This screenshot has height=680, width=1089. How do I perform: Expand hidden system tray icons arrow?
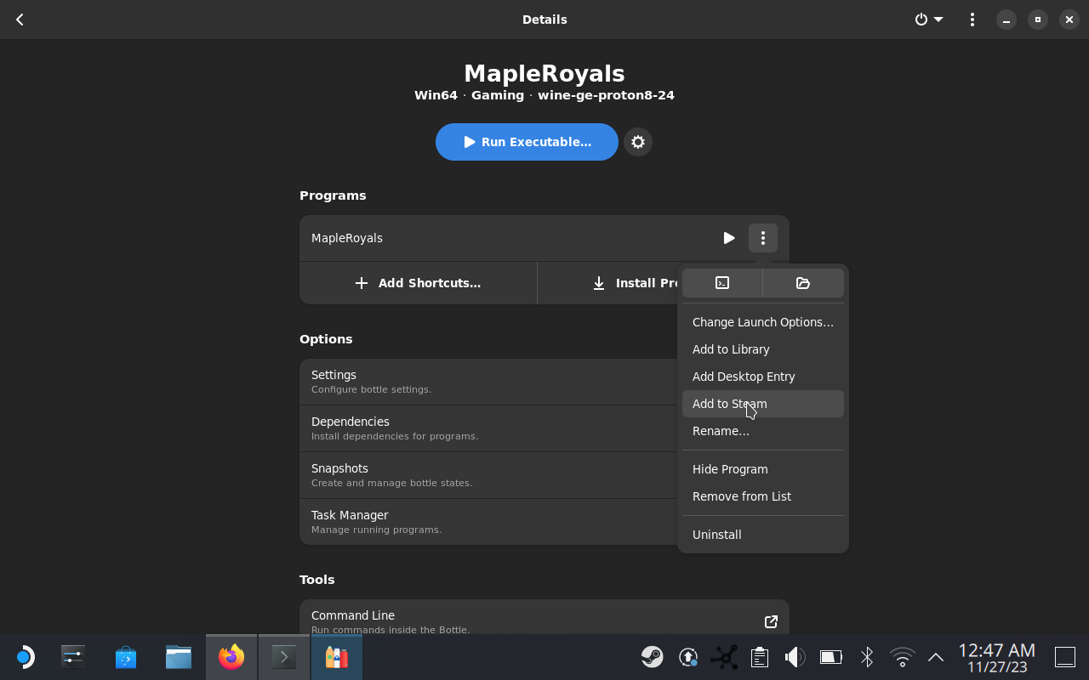936,657
